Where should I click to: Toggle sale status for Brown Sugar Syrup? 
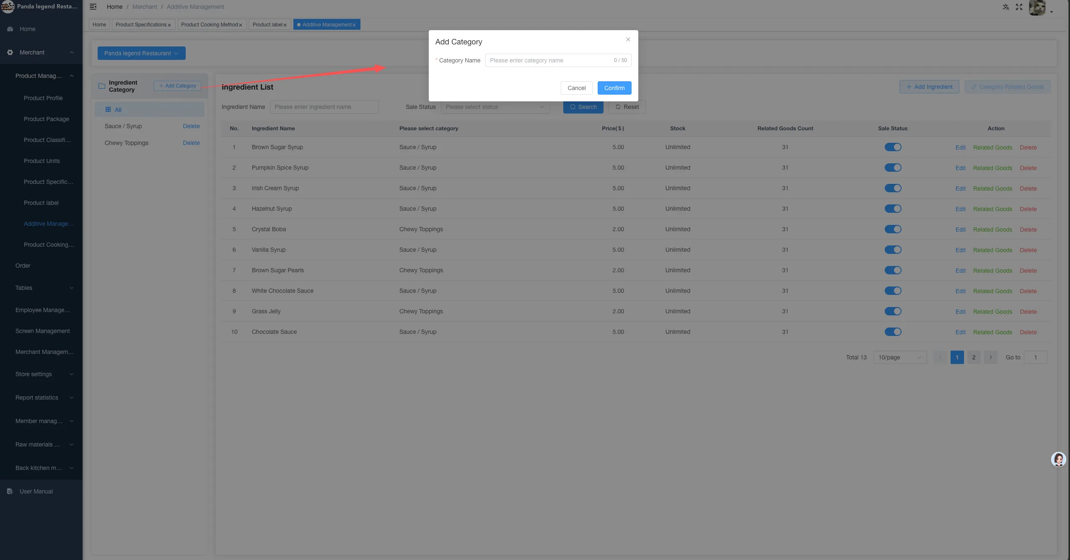tap(893, 147)
